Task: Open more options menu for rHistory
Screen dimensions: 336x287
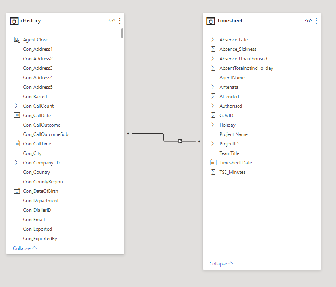Action: (x=120, y=21)
